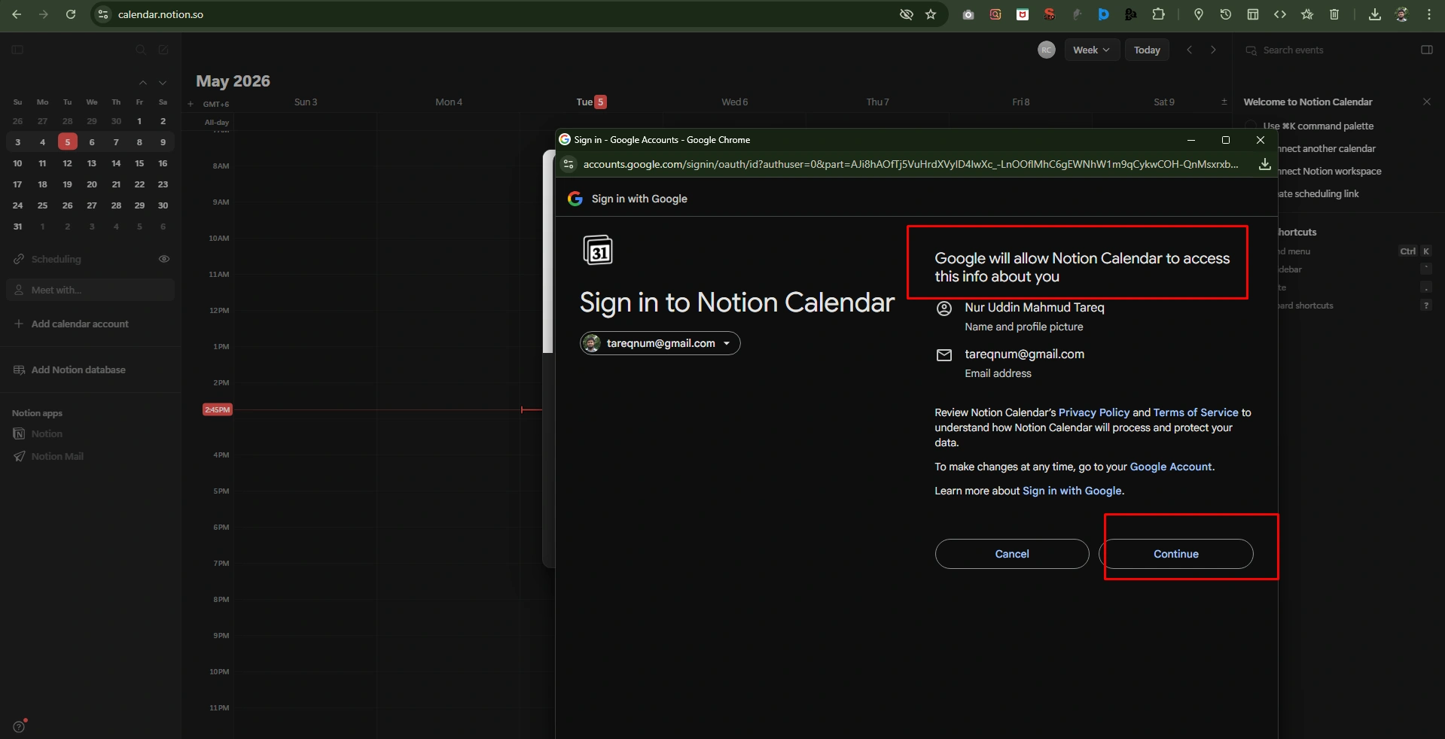Click the Continue button
The width and height of the screenshot is (1445, 739).
[x=1176, y=554]
